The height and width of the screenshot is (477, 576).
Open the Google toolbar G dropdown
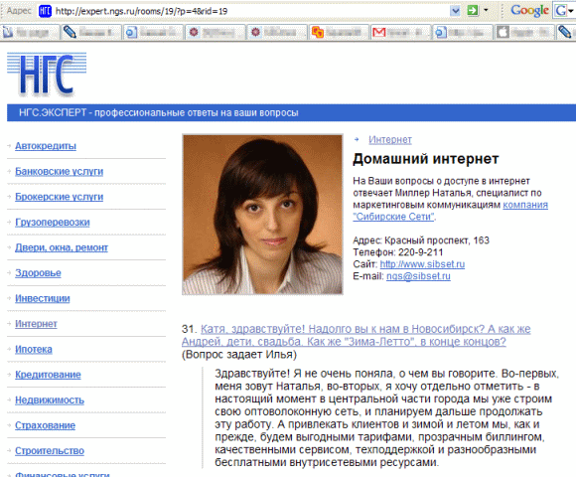pyautogui.click(x=564, y=11)
